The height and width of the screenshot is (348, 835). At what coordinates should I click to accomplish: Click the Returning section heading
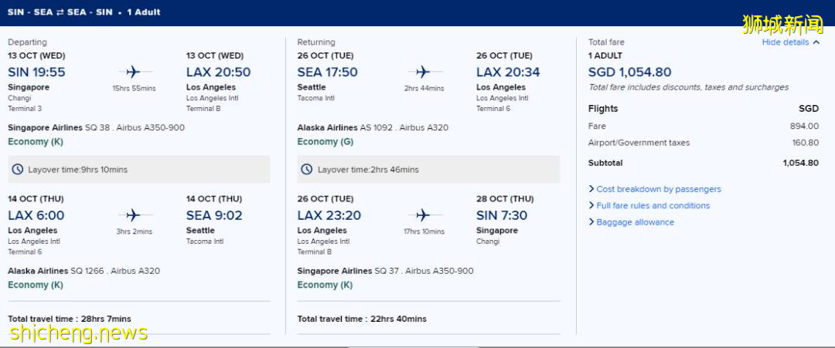tap(316, 42)
